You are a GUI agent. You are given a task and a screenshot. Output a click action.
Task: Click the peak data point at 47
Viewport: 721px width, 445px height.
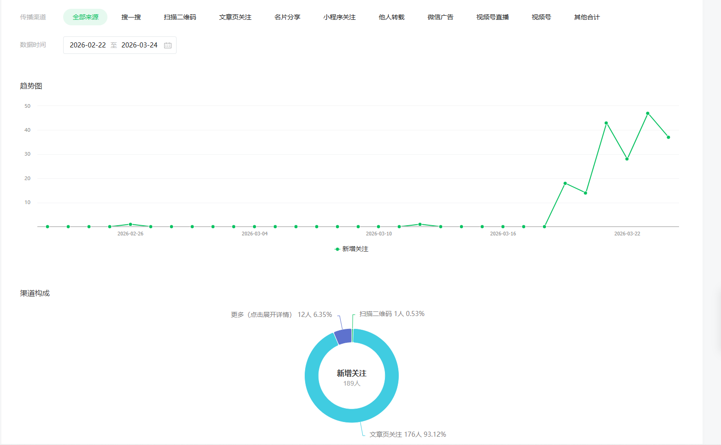pos(648,113)
